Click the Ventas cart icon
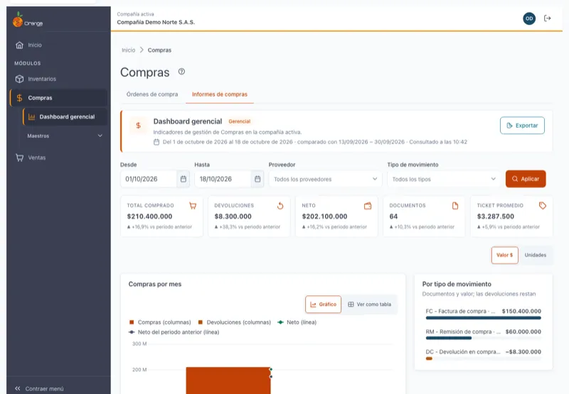 tap(20, 158)
